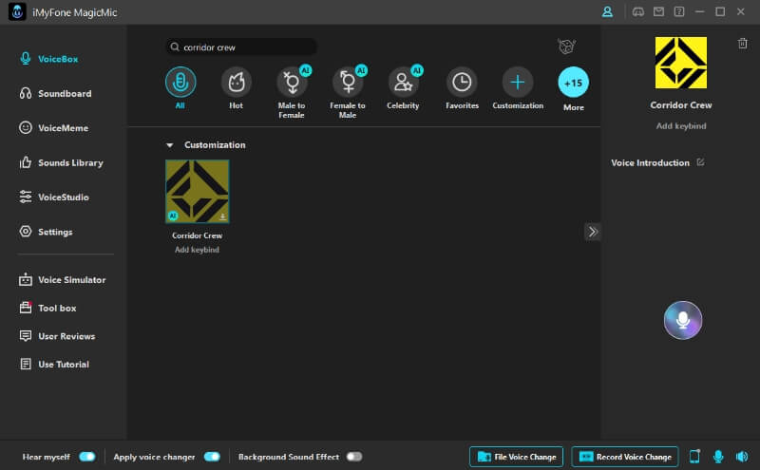Open the user account profile

pos(607,12)
